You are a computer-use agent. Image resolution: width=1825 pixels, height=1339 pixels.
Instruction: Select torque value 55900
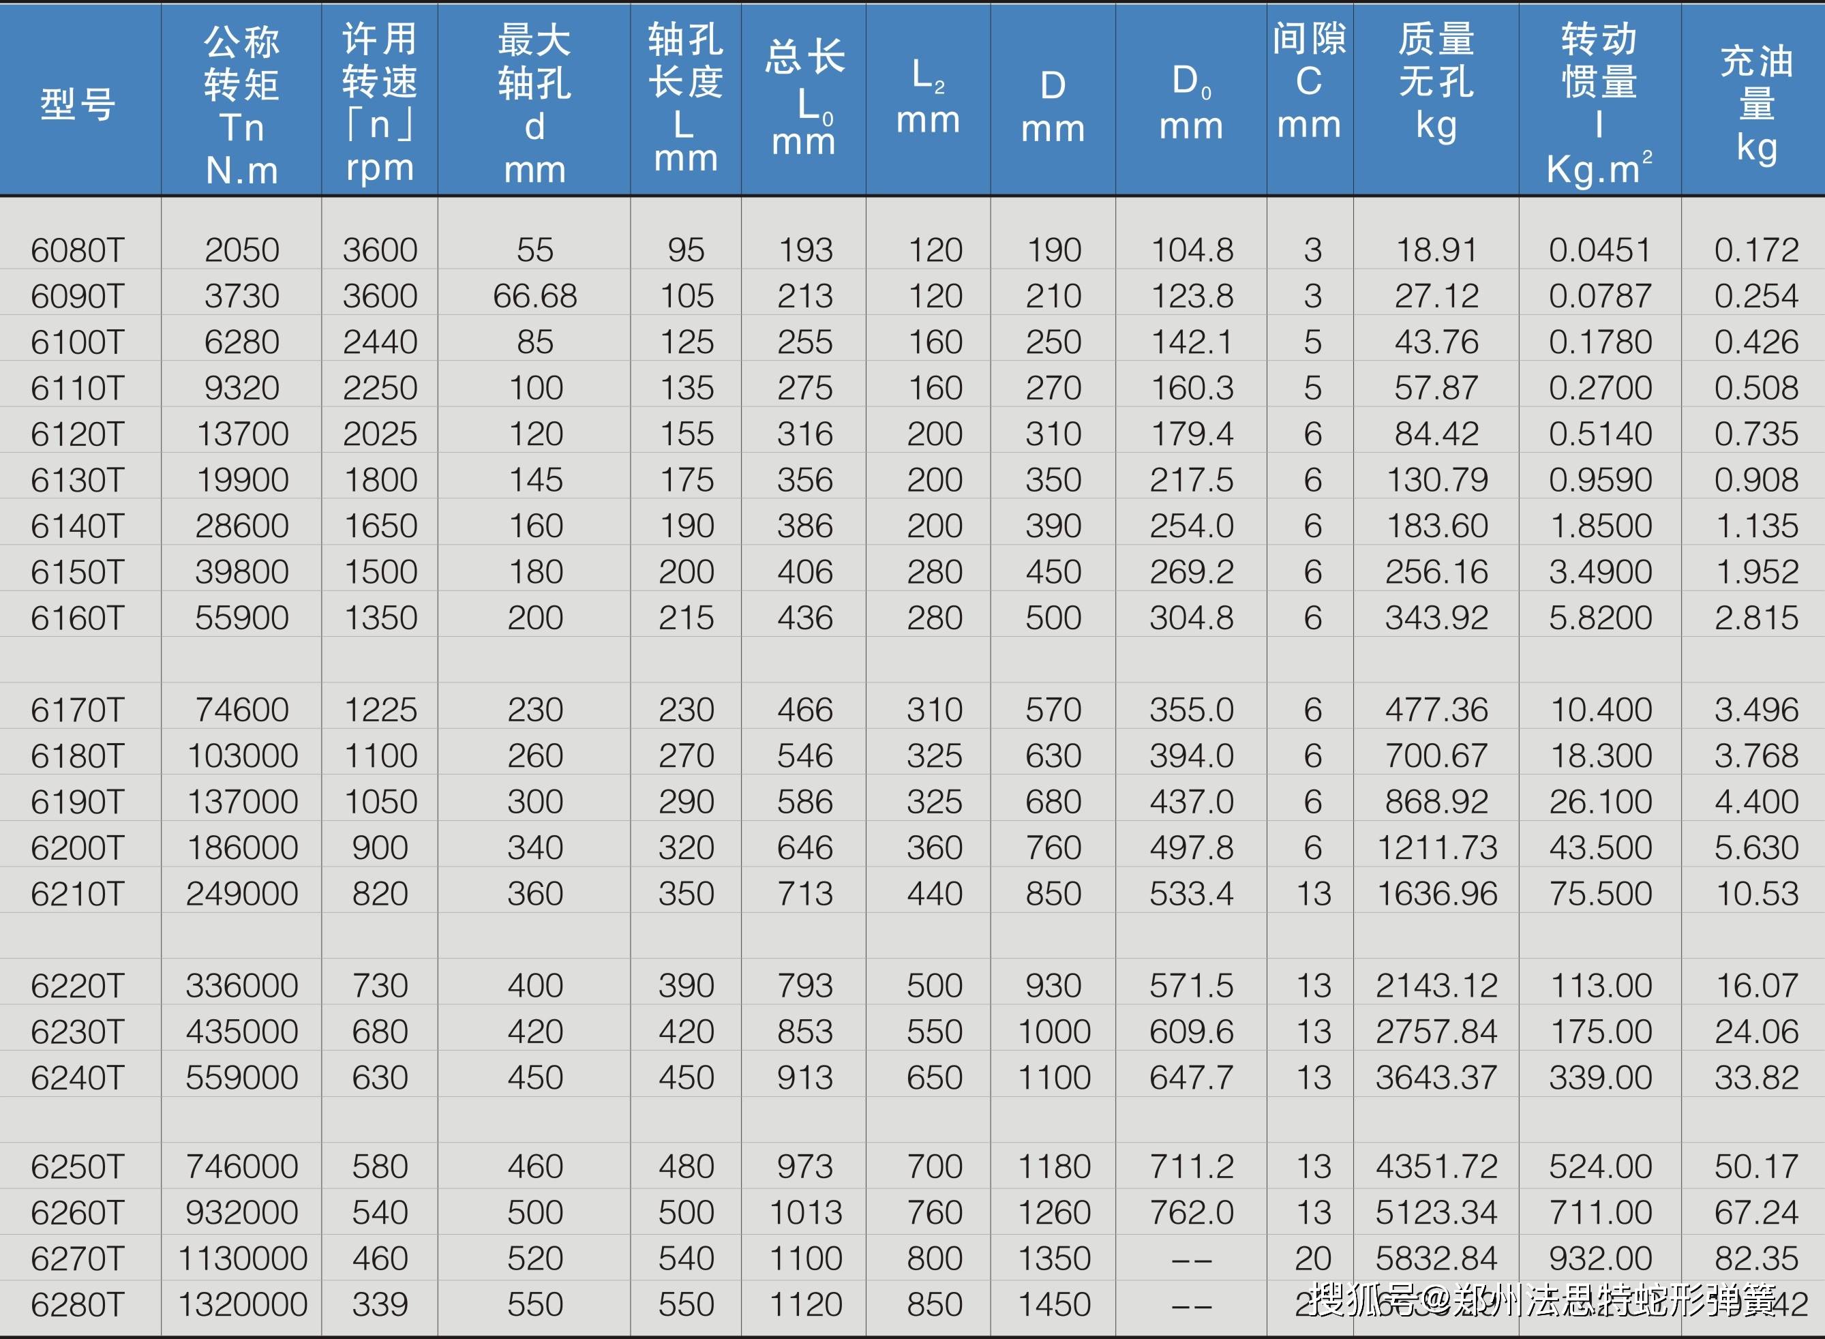[x=241, y=618]
